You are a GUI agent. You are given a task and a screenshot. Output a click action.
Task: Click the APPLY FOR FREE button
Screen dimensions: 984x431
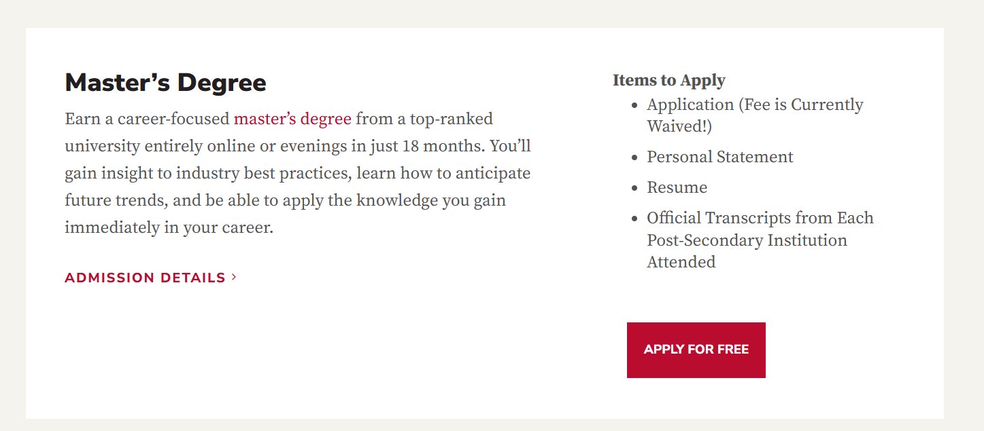696,350
